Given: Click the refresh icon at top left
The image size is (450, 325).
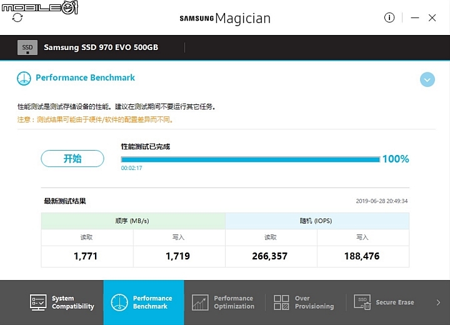Looking at the screenshot, I should click(17, 17).
